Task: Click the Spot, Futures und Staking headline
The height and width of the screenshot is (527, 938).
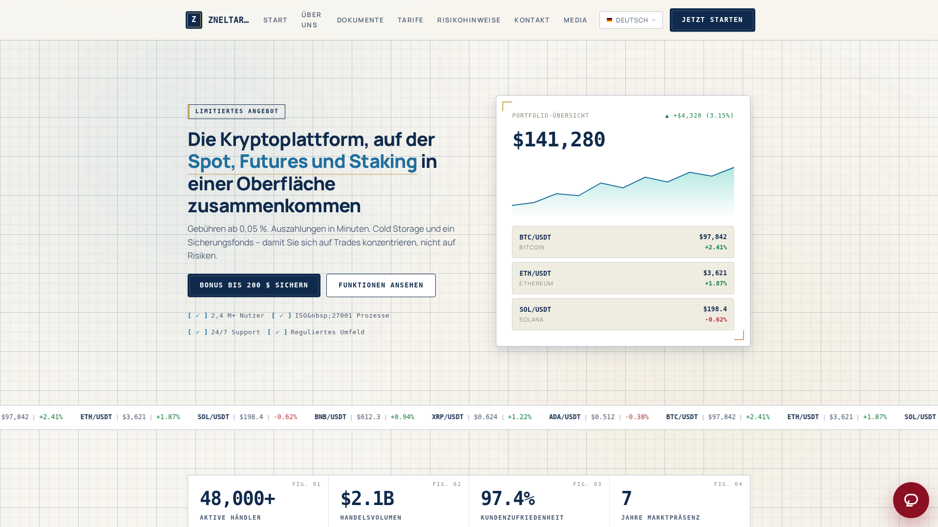Action: (302, 162)
